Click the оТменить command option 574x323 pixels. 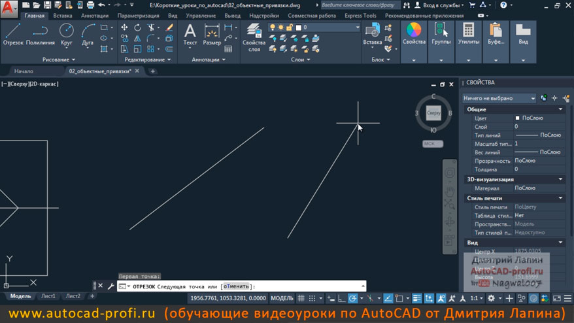tap(236, 286)
